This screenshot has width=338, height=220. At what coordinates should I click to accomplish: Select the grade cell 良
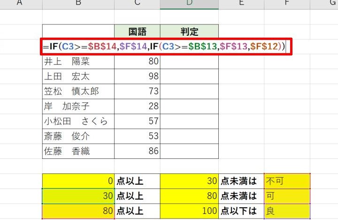point(287,211)
